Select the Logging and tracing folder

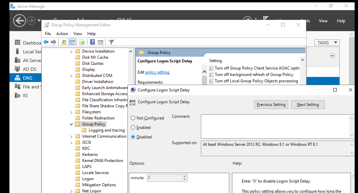point(103,130)
